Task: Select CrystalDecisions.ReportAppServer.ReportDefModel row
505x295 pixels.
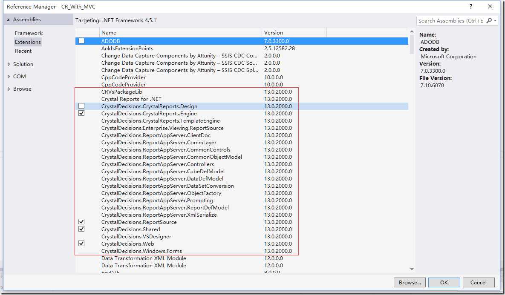Action: pyautogui.click(x=242, y=207)
